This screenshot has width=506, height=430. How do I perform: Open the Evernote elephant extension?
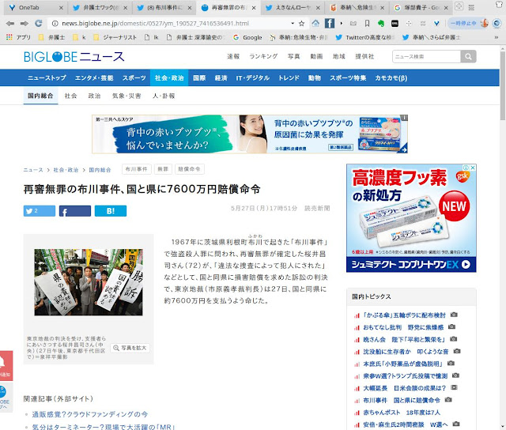point(381,23)
